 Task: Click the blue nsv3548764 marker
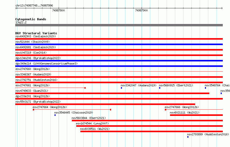205,88
